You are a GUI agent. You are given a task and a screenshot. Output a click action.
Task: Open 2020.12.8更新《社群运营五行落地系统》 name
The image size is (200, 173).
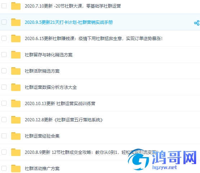point(64,120)
